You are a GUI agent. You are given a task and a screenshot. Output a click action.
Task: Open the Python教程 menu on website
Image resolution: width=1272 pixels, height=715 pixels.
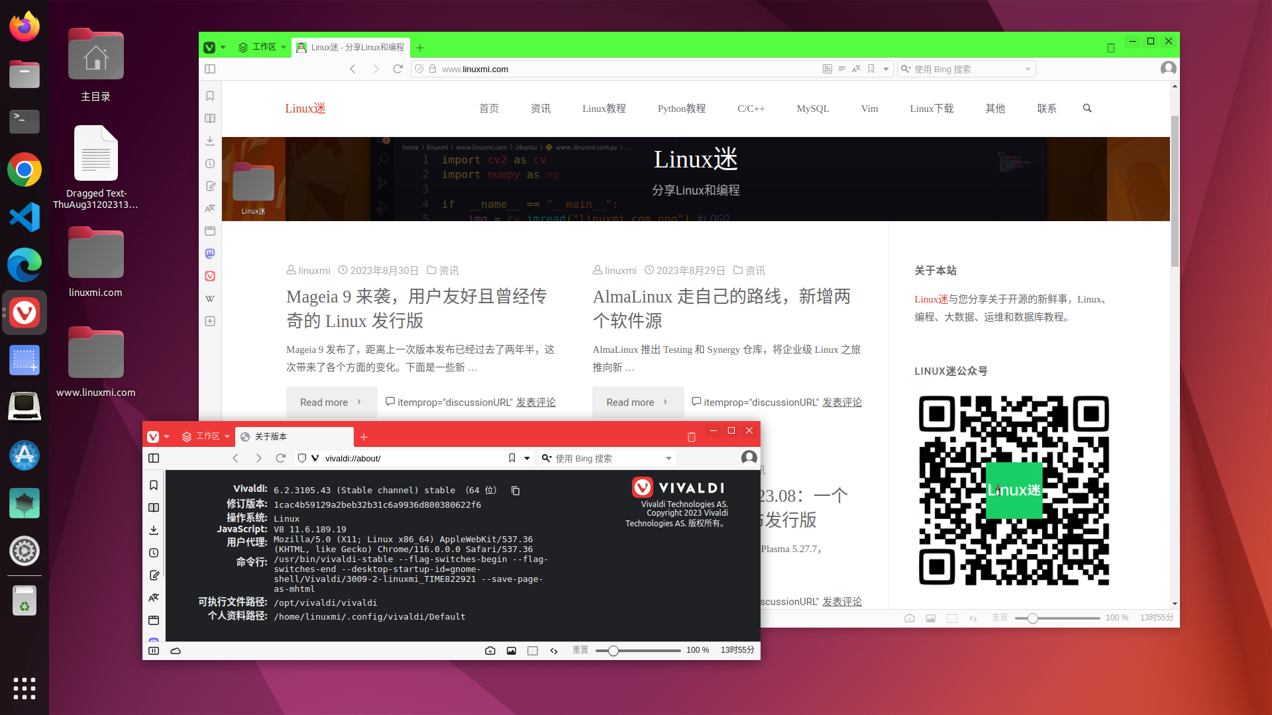[682, 109]
